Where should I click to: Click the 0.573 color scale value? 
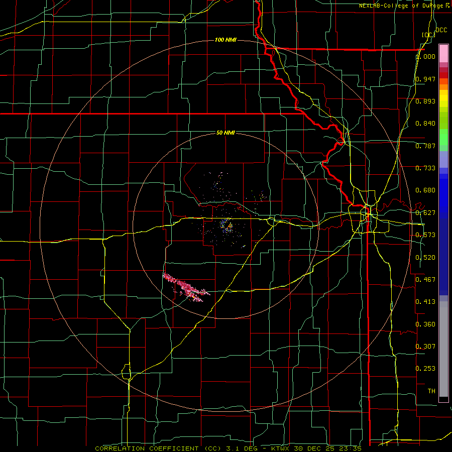[425, 235]
